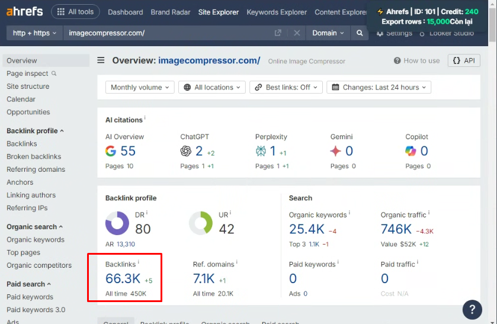The image size is (497, 324).
Task: Click the Perplexity citations count 1
Action: pos(272,151)
